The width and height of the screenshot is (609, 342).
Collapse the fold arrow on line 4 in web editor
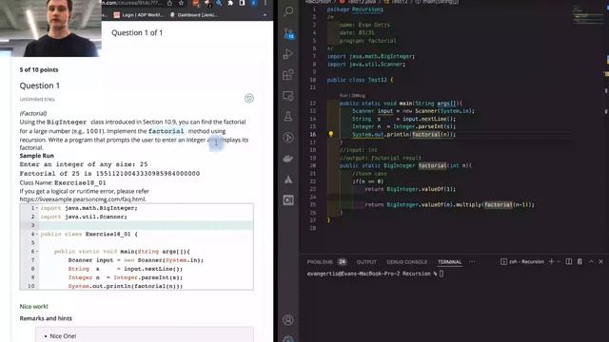37,235
